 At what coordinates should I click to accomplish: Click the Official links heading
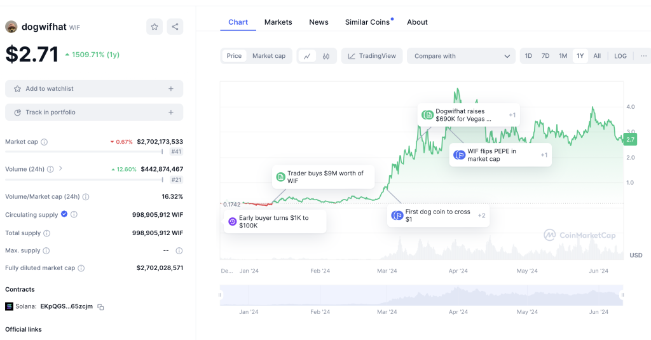pyautogui.click(x=24, y=330)
